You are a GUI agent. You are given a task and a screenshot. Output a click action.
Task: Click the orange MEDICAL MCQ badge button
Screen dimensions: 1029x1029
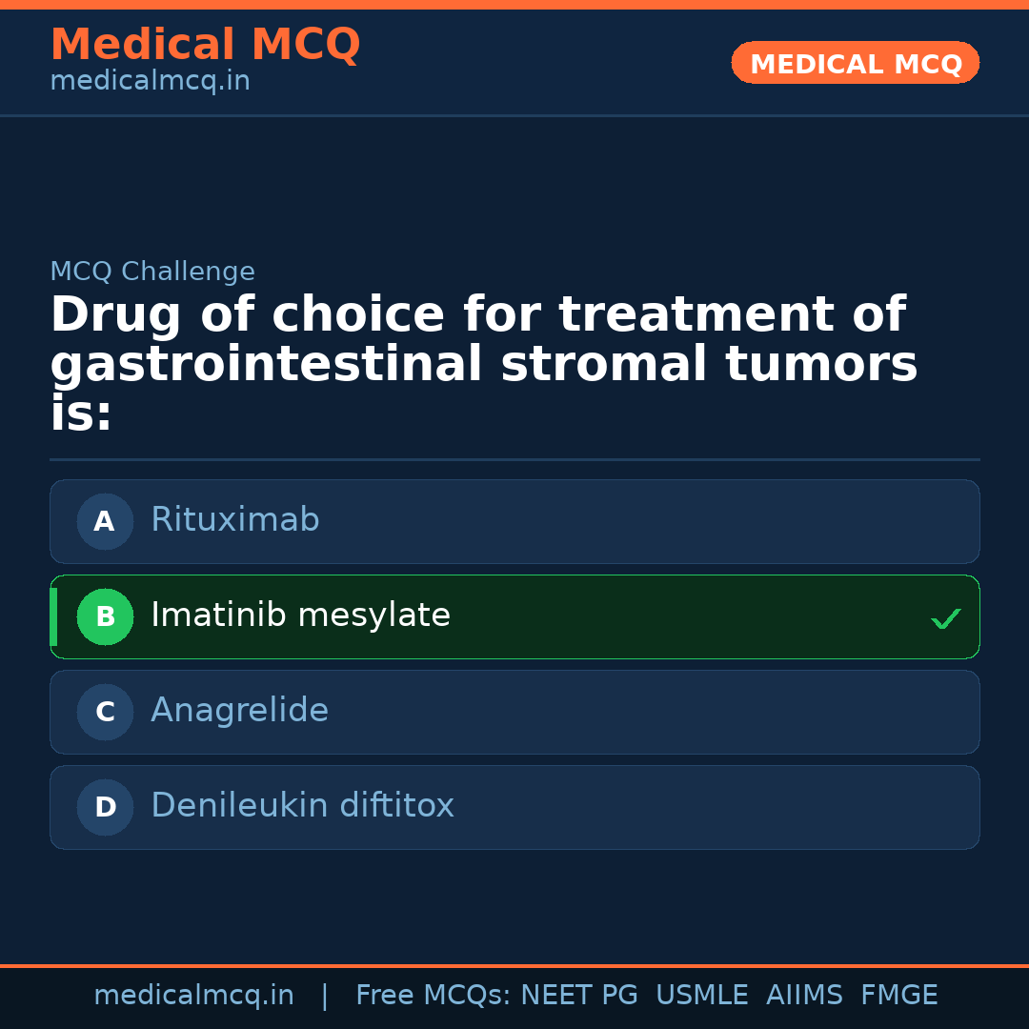pos(855,63)
